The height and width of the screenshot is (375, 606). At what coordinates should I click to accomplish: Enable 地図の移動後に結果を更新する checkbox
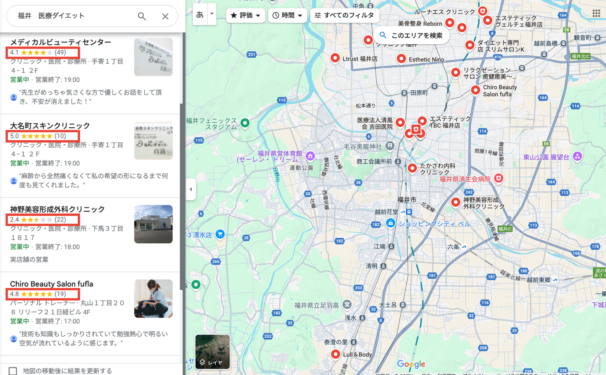[13, 371]
